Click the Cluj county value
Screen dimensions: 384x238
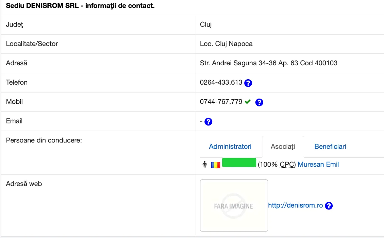pos(206,24)
